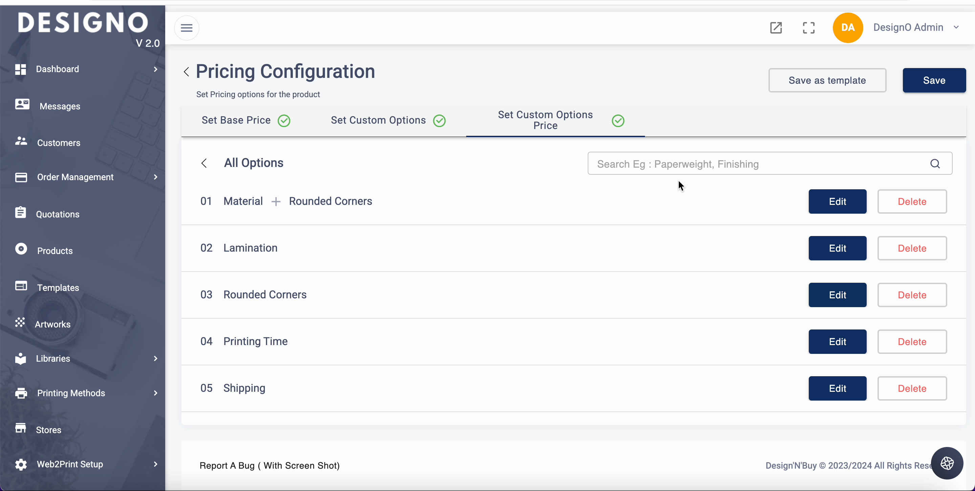Expand the Printing Methods submenu
The width and height of the screenshot is (975, 491).
coord(155,393)
